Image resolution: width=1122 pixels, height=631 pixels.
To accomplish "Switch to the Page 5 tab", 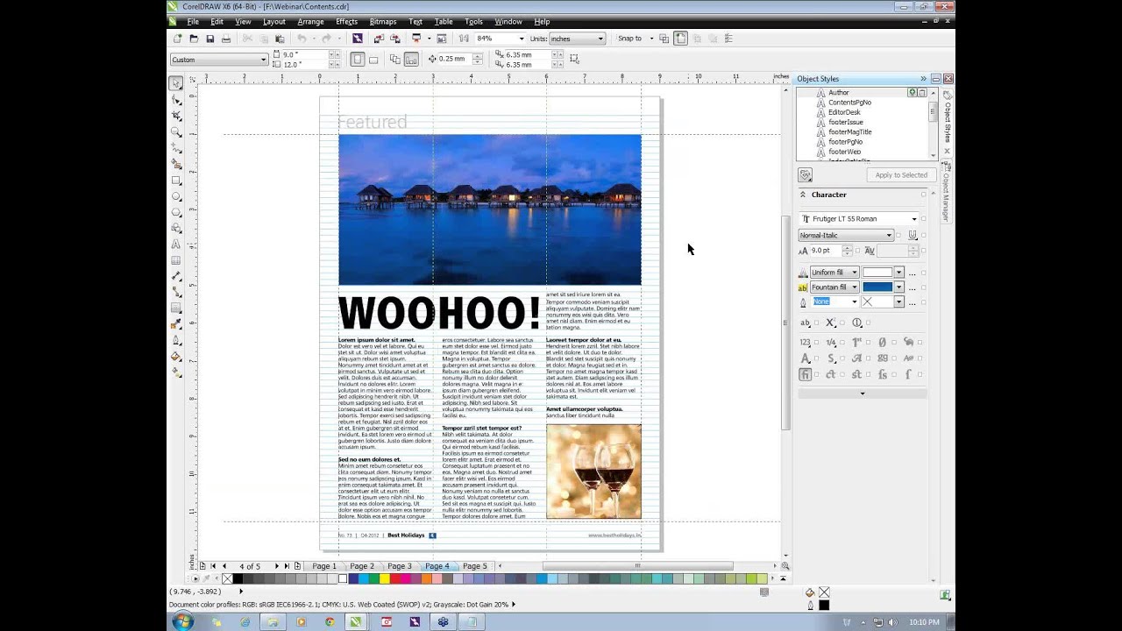I will click(x=475, y=566).
